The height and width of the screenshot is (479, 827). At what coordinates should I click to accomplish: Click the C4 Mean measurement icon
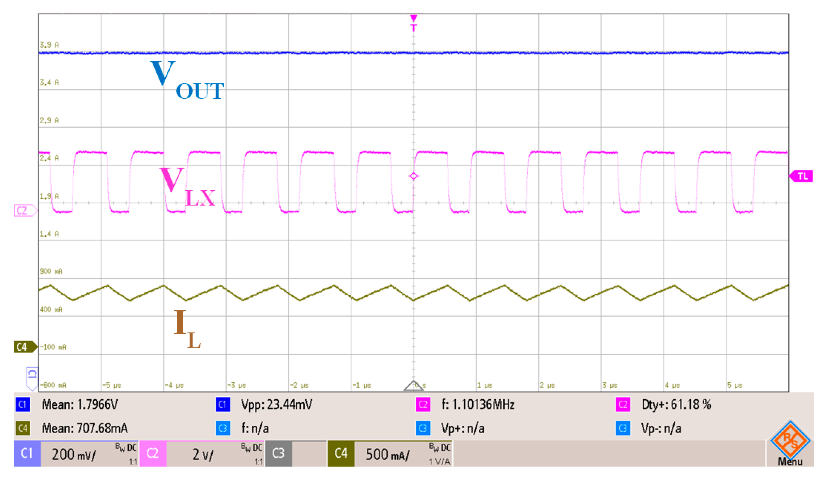tap(22, 428)
